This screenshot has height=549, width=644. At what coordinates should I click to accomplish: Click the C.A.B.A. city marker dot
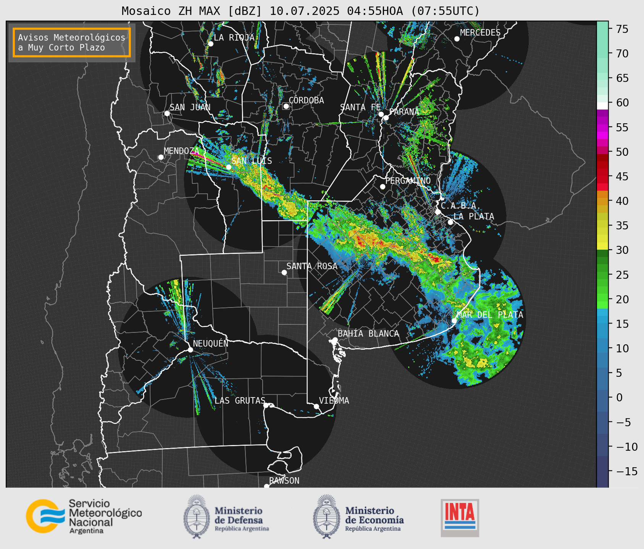[438, 212]
